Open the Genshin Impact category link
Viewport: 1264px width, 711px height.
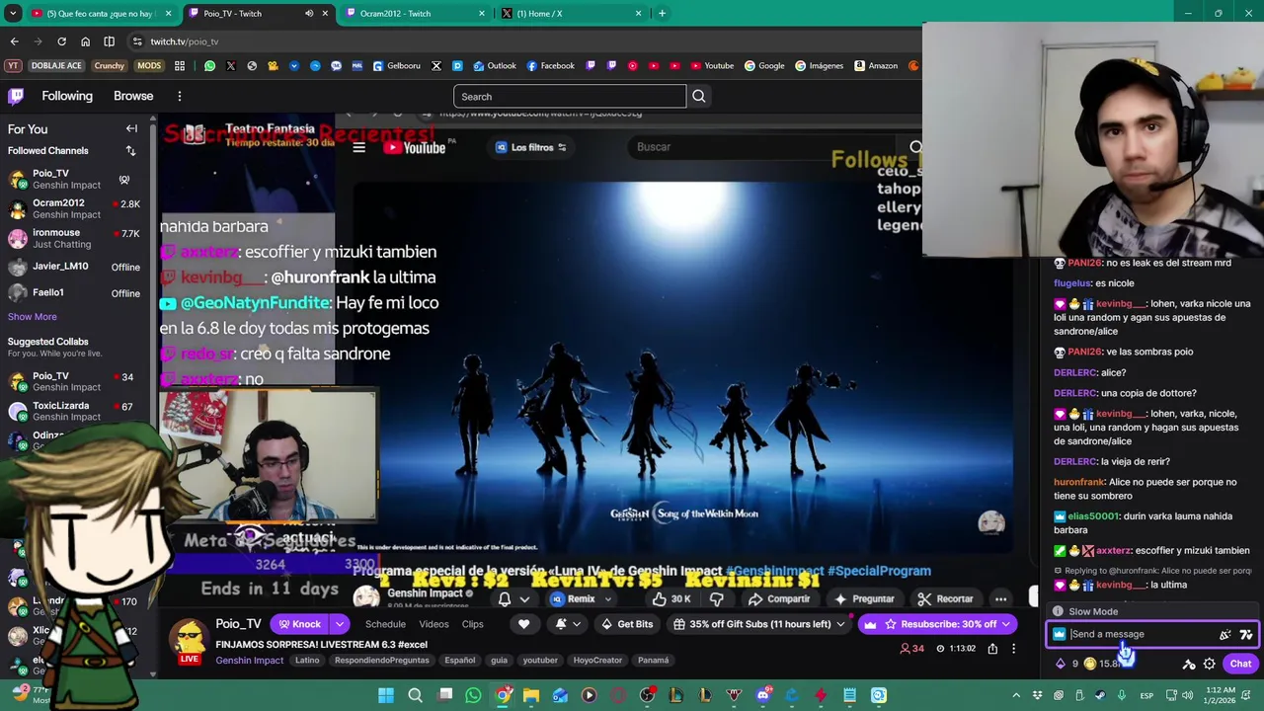pyautogui.click(x=249, y=660)
